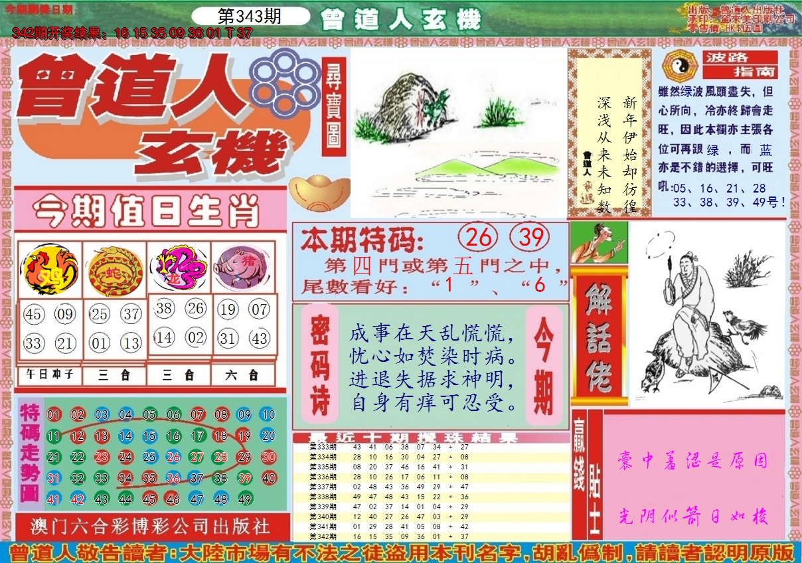
Task: Click the 曾道人敬告读者 warning banner
Action: [401, 552]
